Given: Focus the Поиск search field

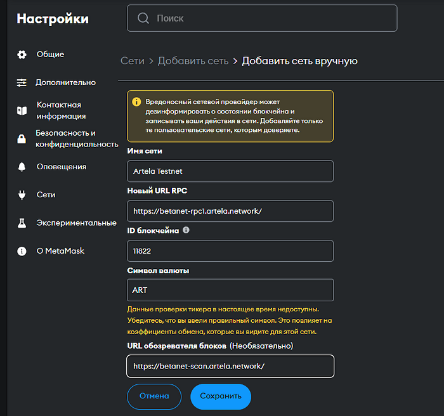Looking at the screenshot, I should tap(262, 18).
